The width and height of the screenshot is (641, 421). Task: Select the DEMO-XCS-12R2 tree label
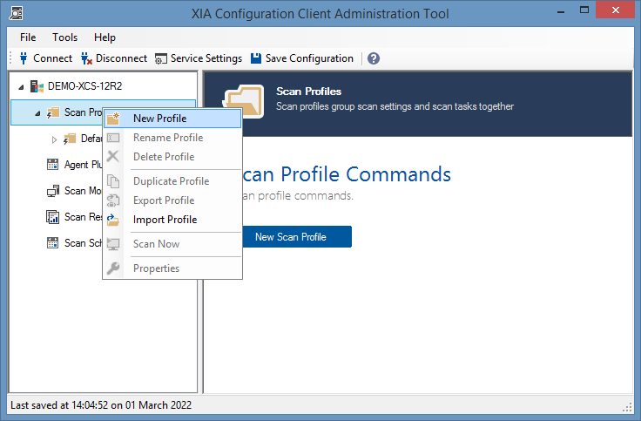click(85, 86)
